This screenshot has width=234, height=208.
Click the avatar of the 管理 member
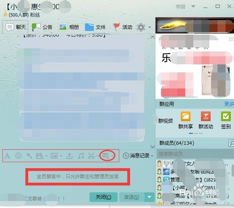[166, 180]
